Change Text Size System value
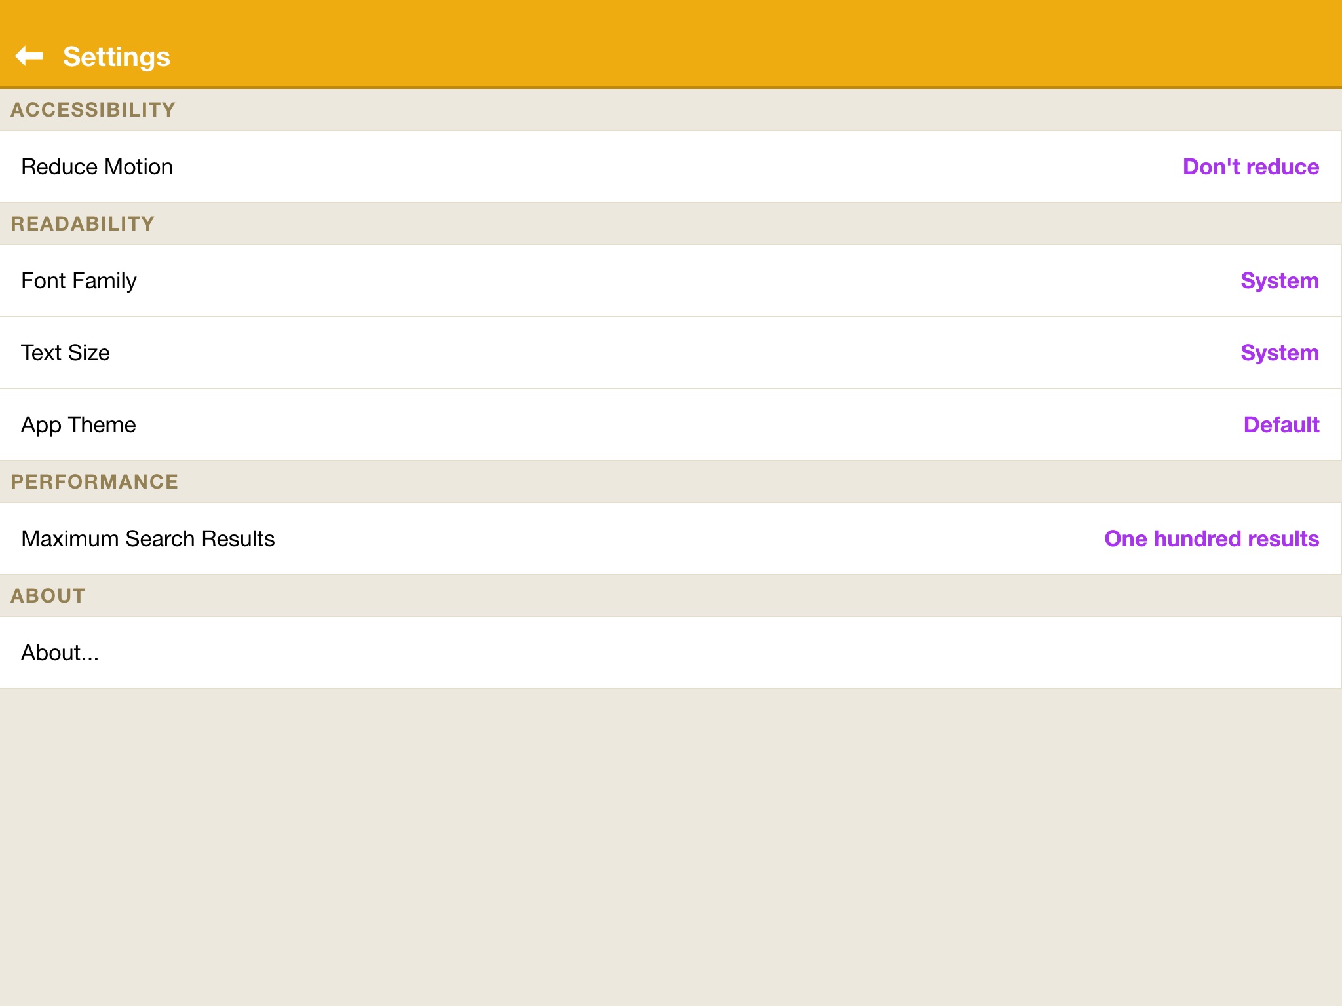 click(1279, 353)
